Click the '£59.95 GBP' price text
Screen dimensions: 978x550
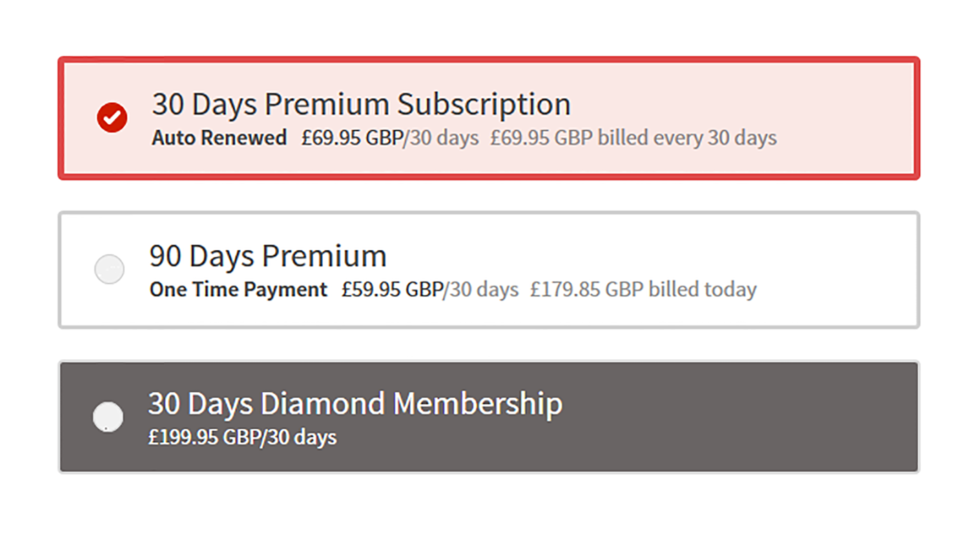pos(392,289)
